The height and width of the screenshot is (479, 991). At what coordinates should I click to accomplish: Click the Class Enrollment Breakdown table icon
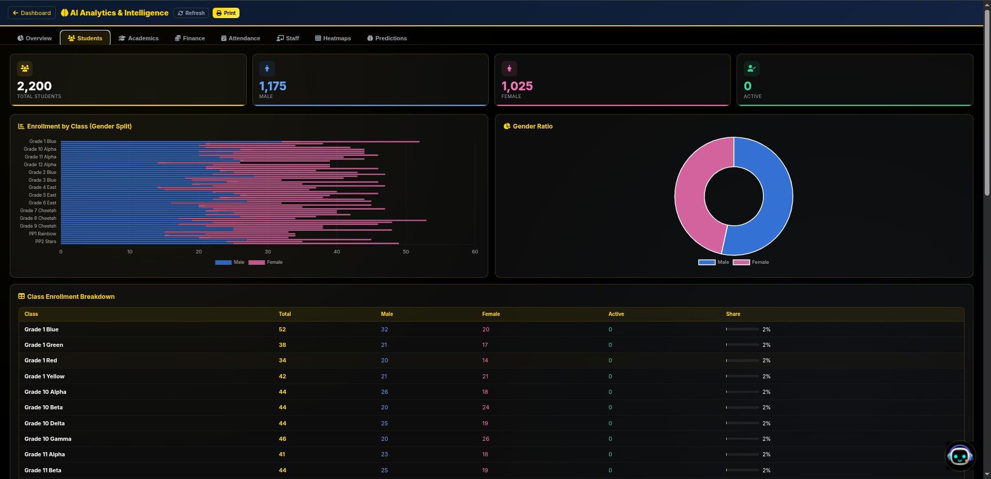coord(22,297)
